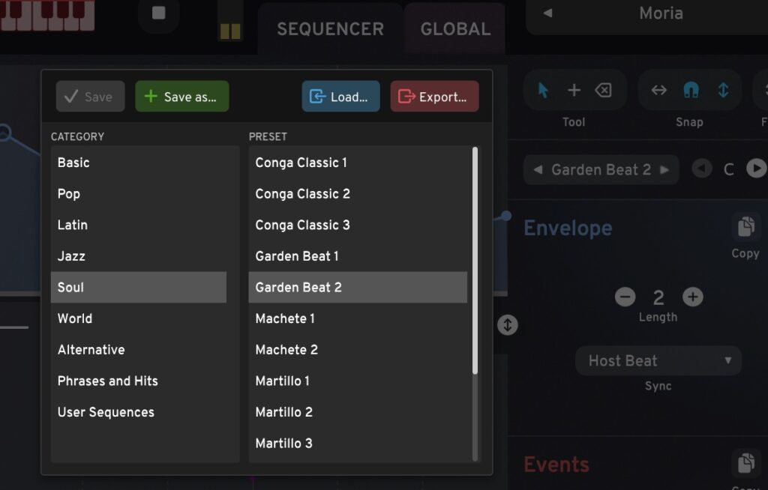This screenshot has width=768, height=490.
Task: Toggle vertical snap arrows
Action: pyautogui.click(x=723, y=91)
